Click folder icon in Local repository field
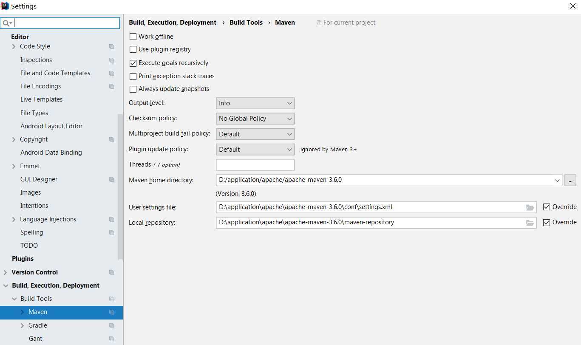 [x=530, y=223]
